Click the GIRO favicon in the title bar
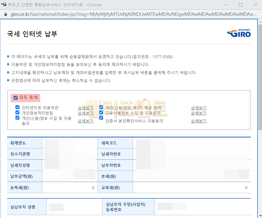 click(4, 5)
